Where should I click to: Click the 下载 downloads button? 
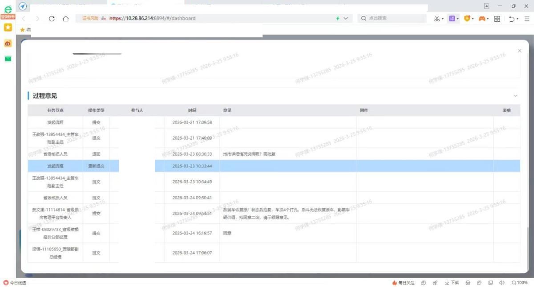(452, 283)
